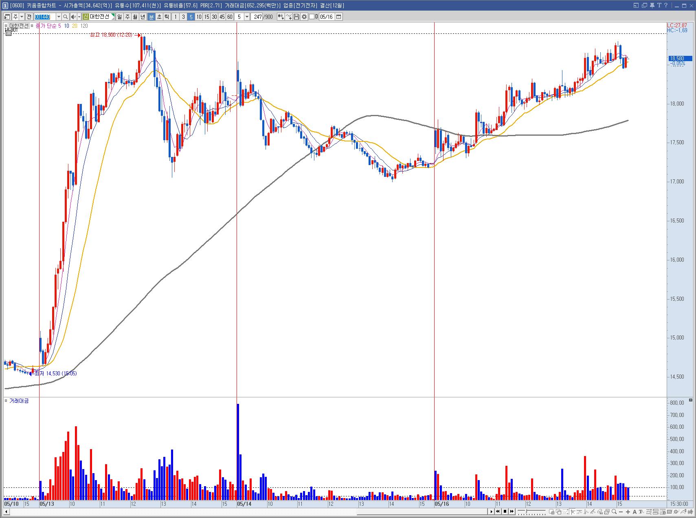Click the 05/16 date input field
The height and width of the screenshot is (518, 696).
pos(327,17)
